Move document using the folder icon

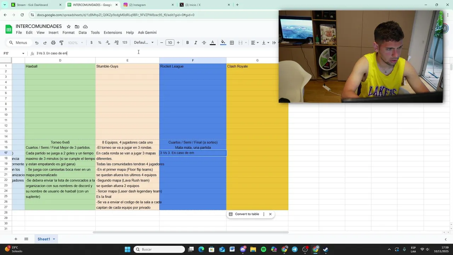click(77, 27)
